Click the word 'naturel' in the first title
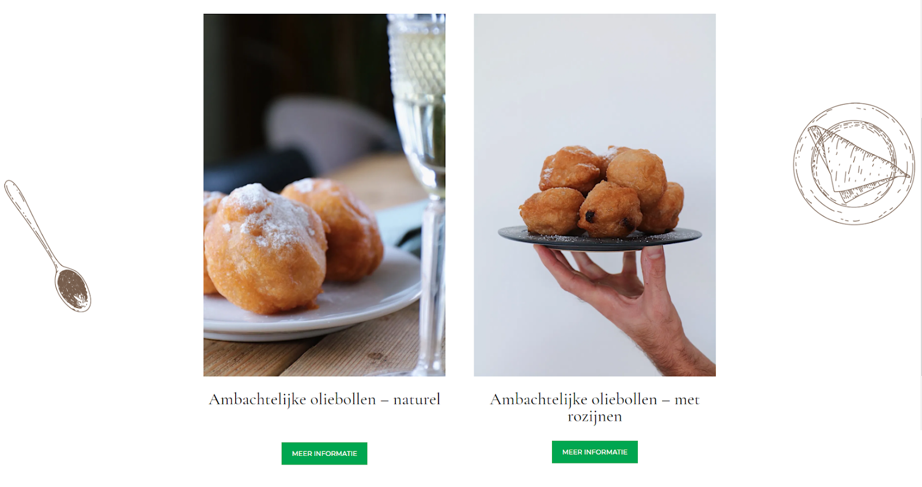The height and width of the screenshot is (487, 922). coord(417,400)
